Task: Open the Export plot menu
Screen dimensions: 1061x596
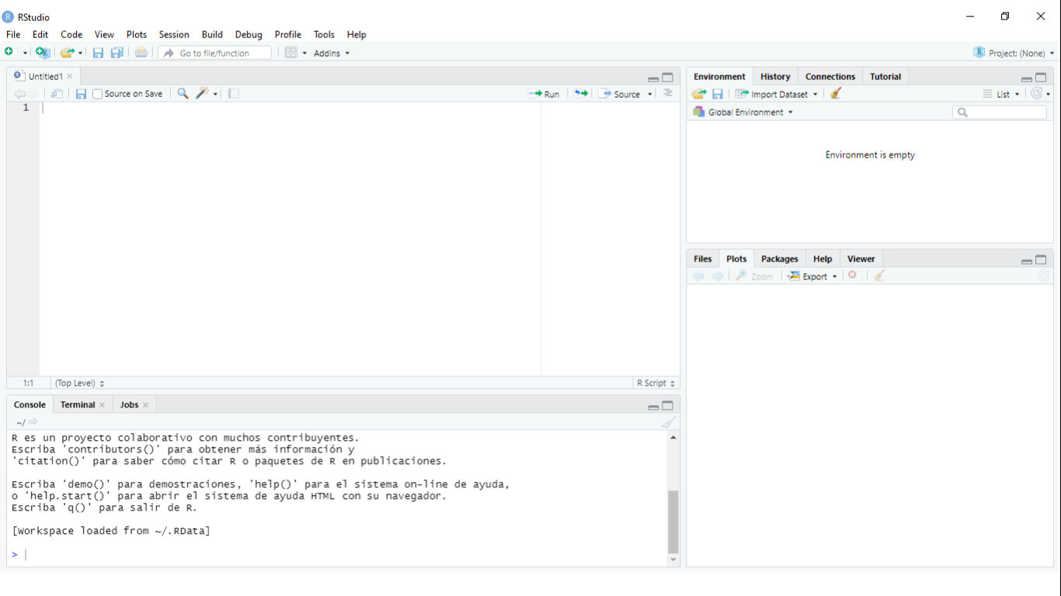Action: pyautogui.click(x=813, y=276)
